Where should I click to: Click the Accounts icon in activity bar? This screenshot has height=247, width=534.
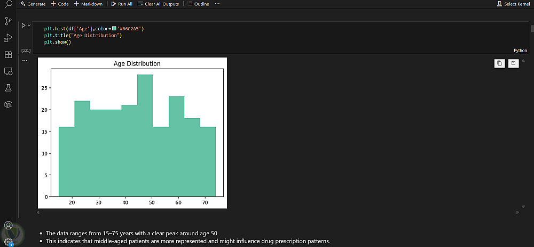8,225
